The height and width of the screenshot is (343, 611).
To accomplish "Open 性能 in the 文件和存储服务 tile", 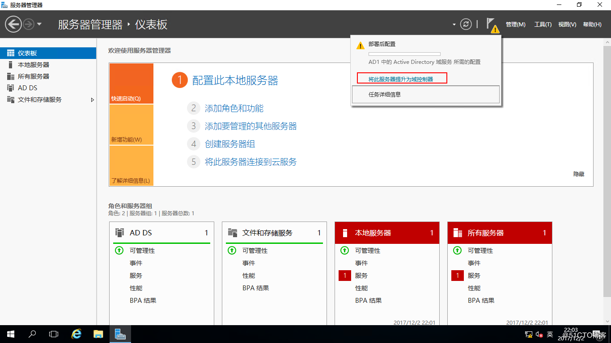I will coord(249,276).
